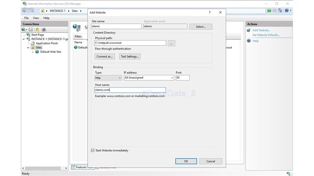Click the Up folder icon in Connections
The height and width of the screenshot is (176, 314).
tap(37, 30)
